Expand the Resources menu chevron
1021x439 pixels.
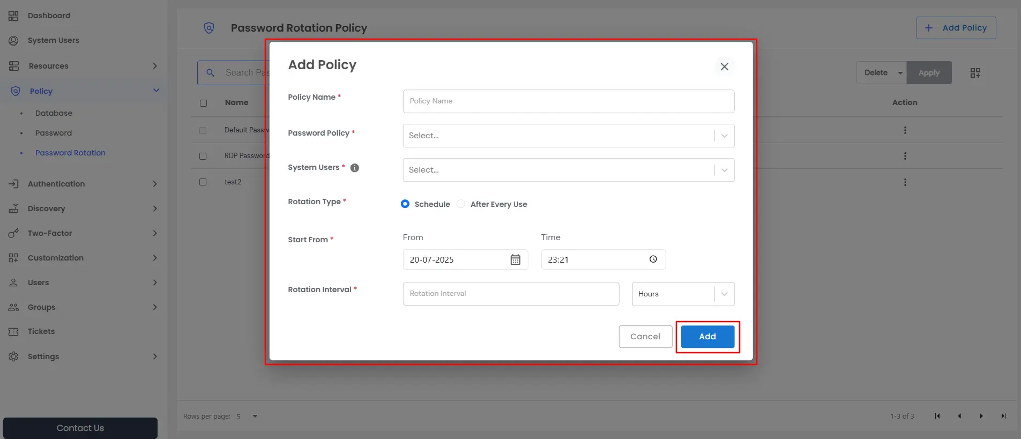pyautogui.click(x=155, y=66)
